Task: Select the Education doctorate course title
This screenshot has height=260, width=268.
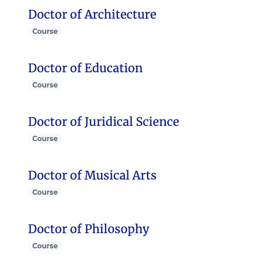Action: point(85,68)
